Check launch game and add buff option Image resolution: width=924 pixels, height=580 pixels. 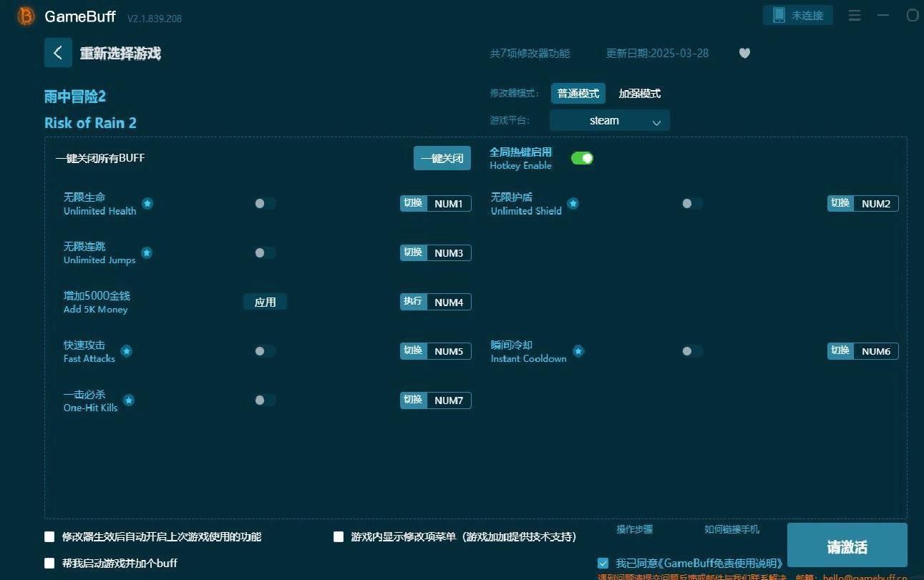coord(49,563)
